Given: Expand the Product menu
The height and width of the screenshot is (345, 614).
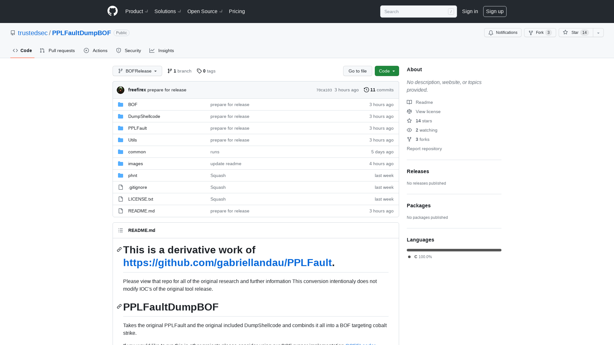Looking at the screenshot, I should point(137,11).
